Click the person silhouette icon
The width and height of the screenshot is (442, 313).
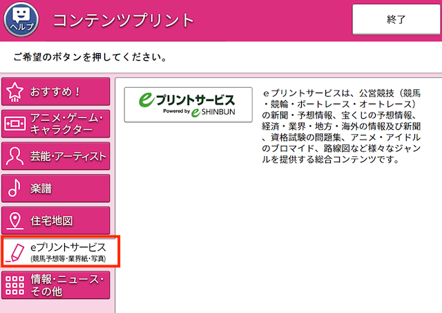point(15,156)
